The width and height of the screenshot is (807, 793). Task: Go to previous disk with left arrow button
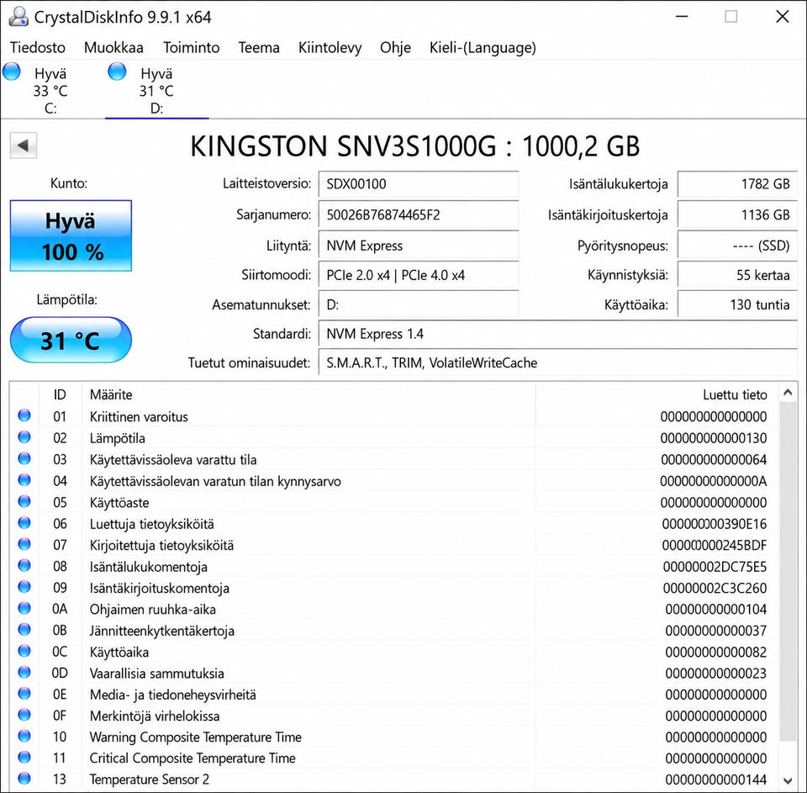pos(24,145)
